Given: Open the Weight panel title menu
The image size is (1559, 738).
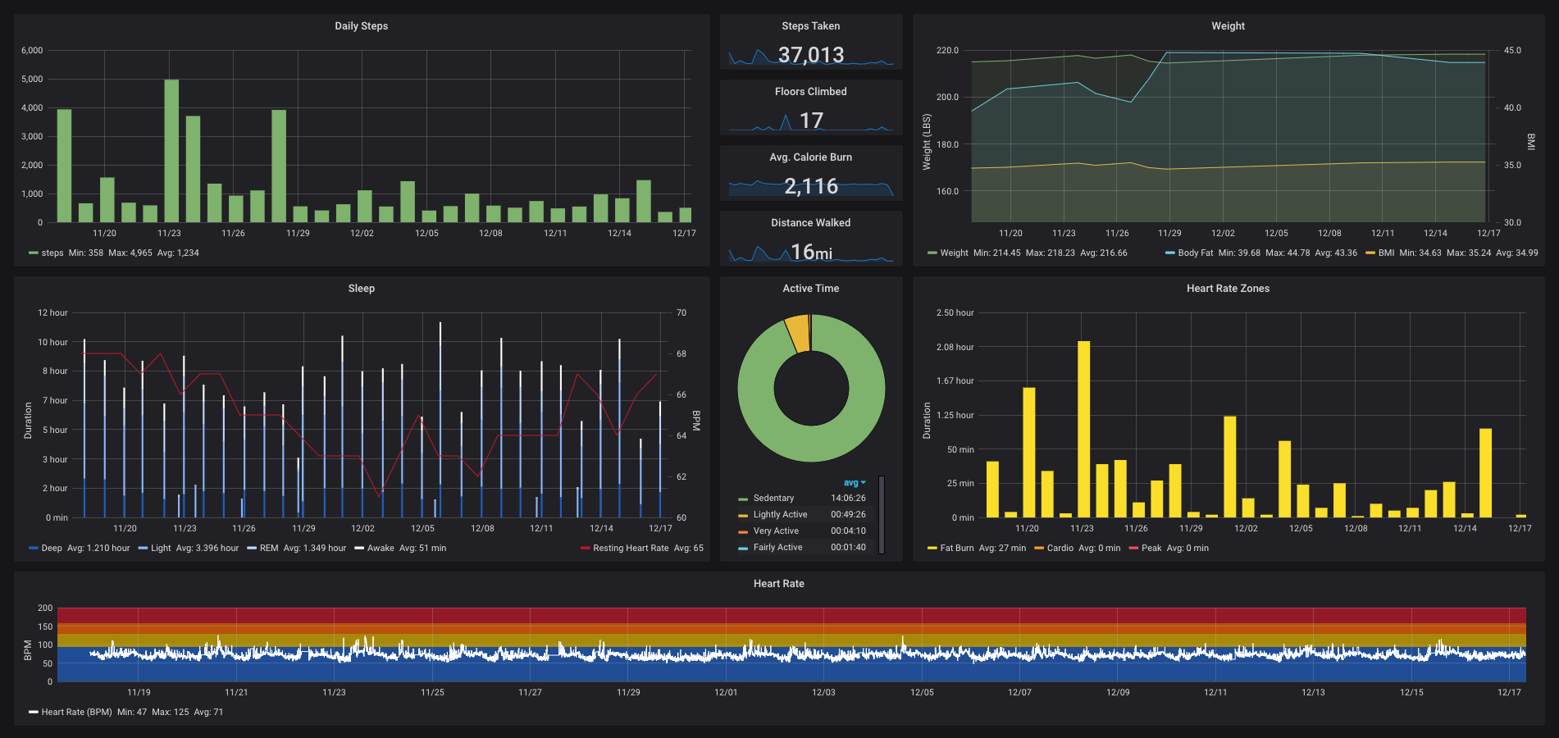Looking at the screenshot, I should tap(1228, 26).
